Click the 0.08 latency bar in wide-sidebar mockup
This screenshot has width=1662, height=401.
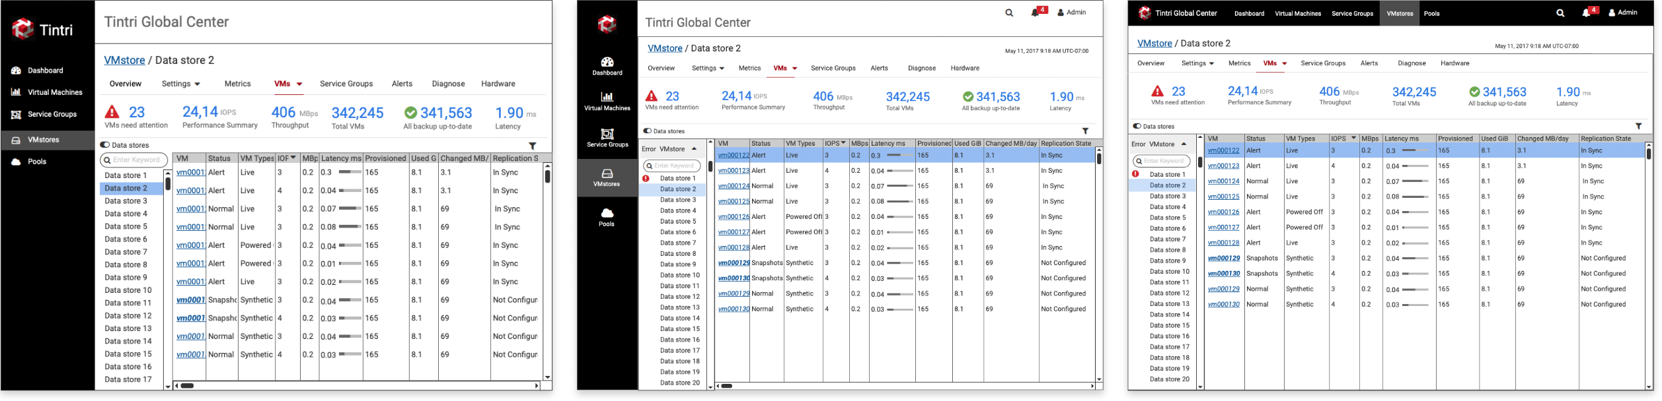click(x=350, y=227)
